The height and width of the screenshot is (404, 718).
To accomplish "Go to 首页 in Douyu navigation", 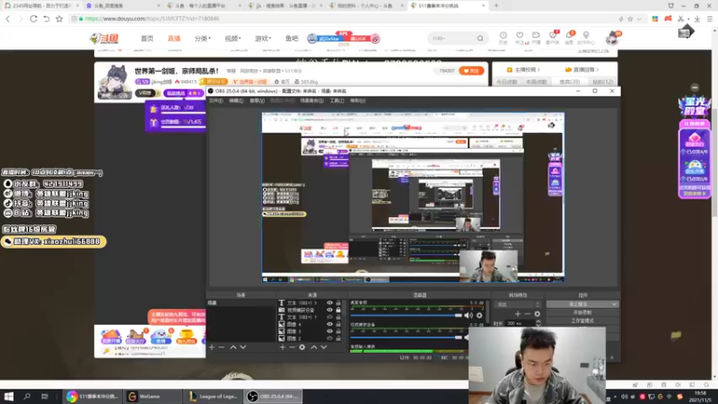I will pos(147,39).
